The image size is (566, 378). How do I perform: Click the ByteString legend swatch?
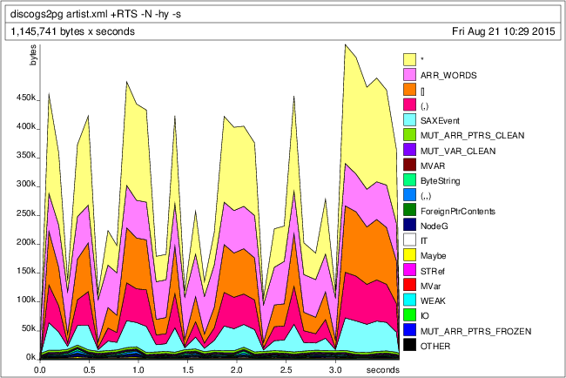coord(409,181)
